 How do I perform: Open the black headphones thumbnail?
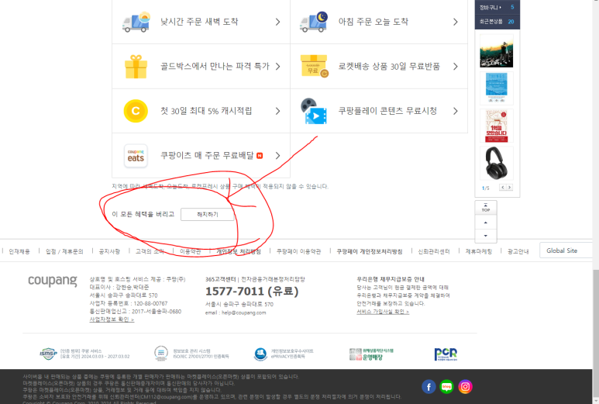click(x=497, y=163)
